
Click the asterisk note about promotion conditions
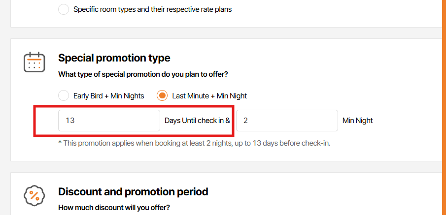(194, 143)
